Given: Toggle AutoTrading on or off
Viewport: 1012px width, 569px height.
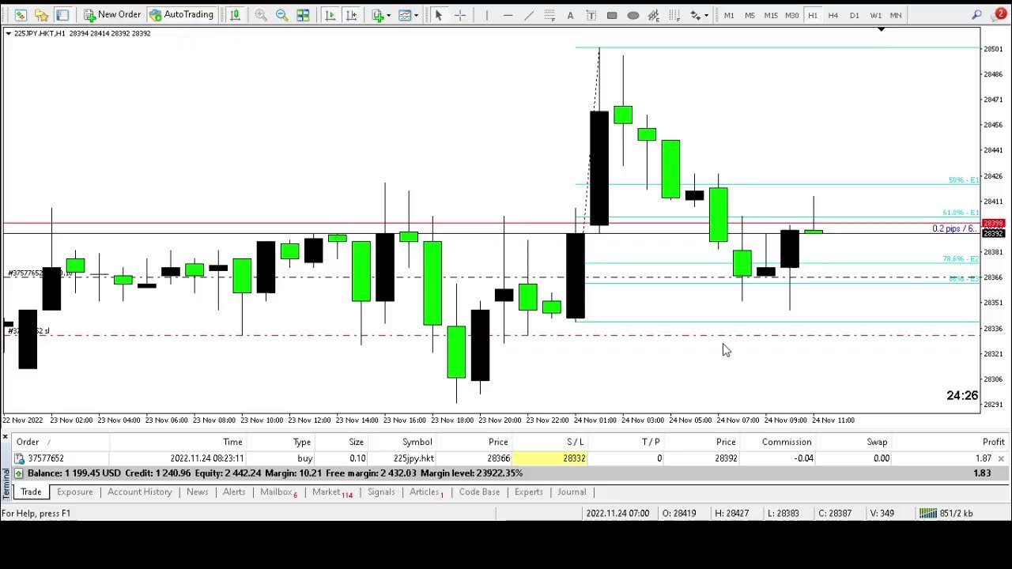Looking at the screenshot, I should point(182,15).
